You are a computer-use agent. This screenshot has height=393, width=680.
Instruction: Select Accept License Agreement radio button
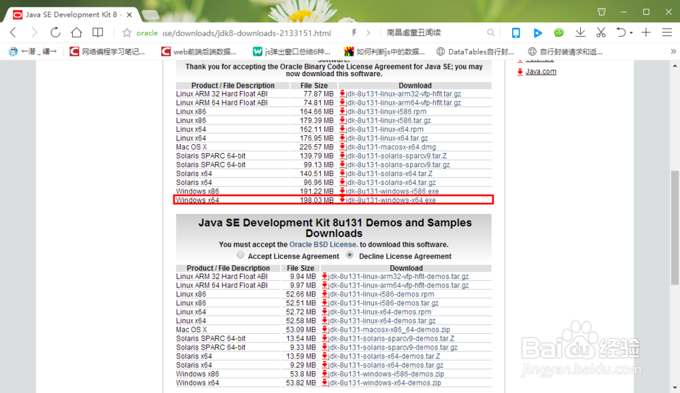[240, 255]
